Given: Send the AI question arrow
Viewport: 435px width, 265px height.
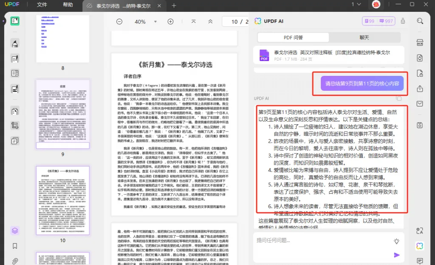Looking at the screenshot, I should pyautogui.click(x=397, y=255).
